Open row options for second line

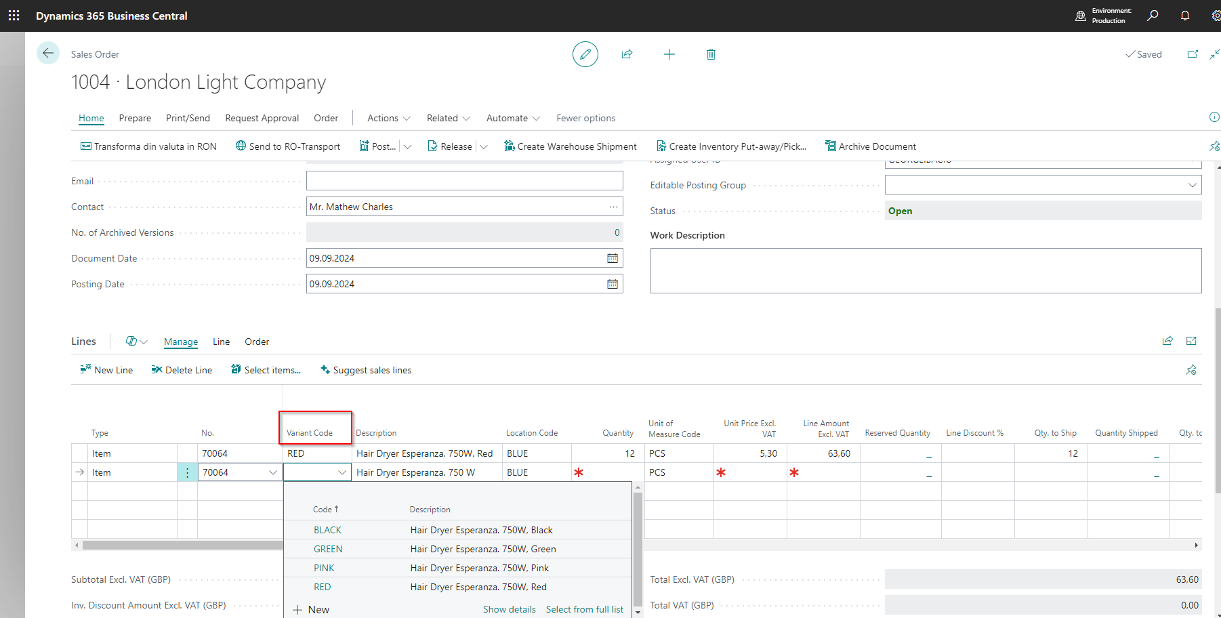pyautogui.click(x=188, y=472)
